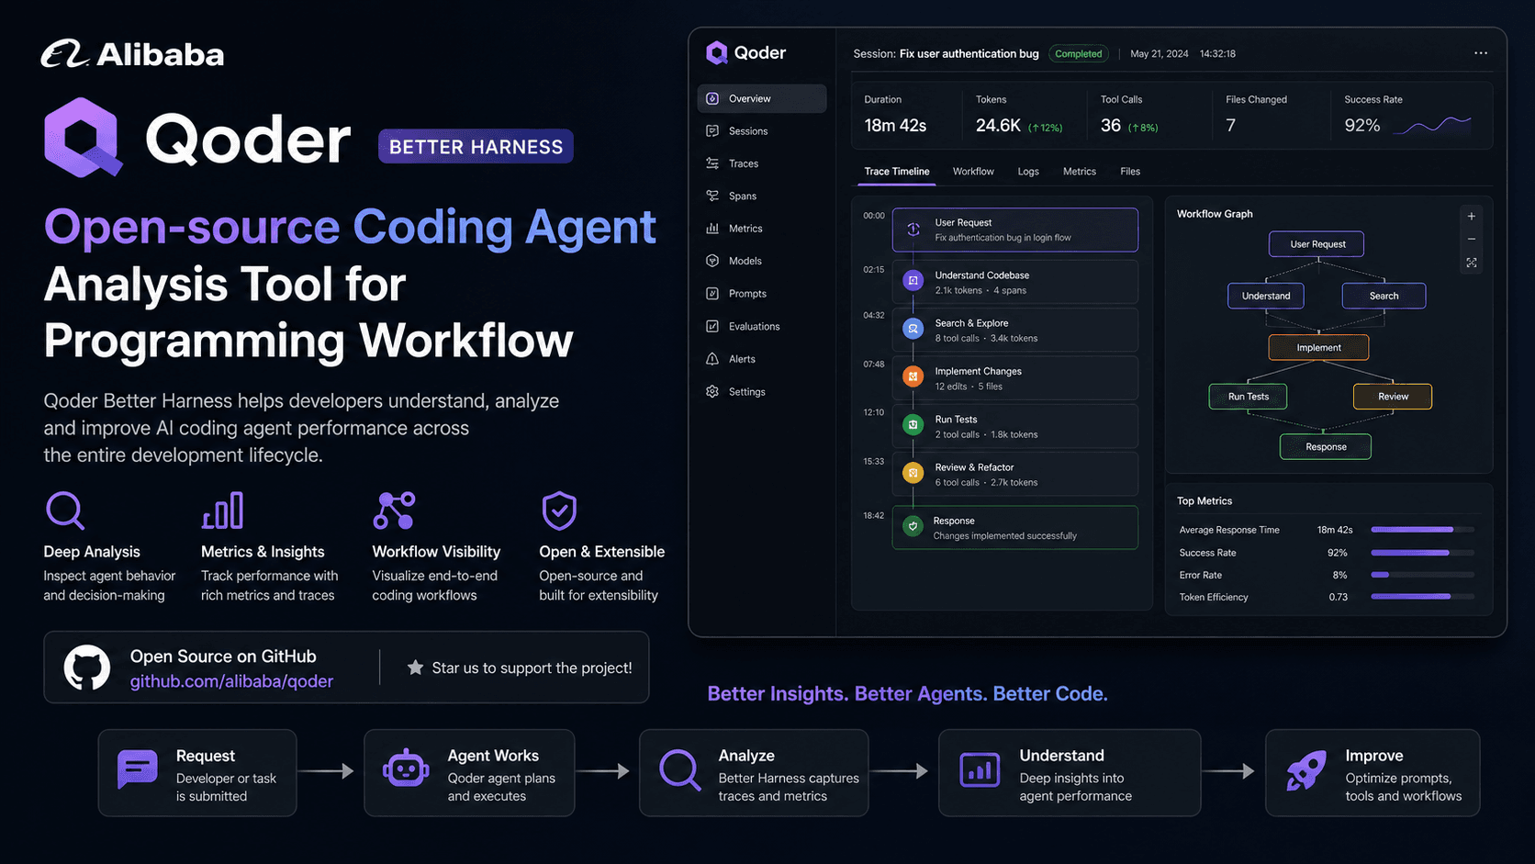Open the github.com/alibaba/qoder link

[231, 681]
